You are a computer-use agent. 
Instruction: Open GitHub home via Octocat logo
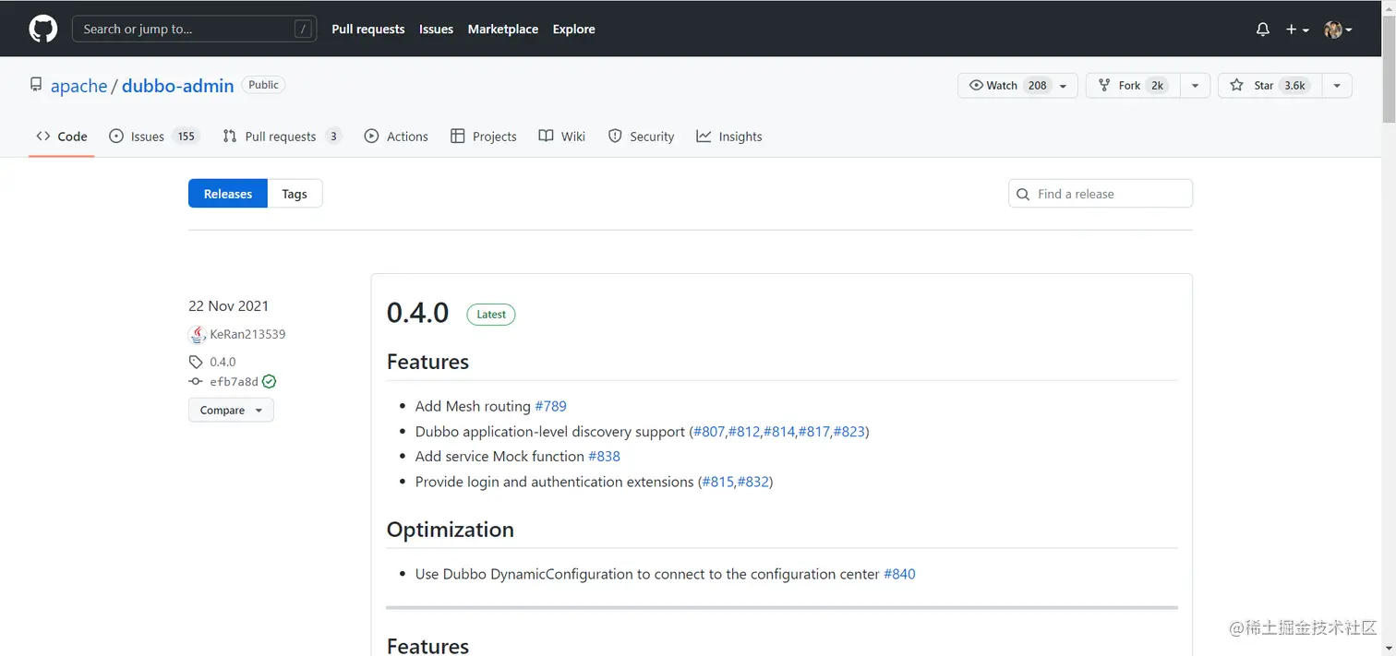[x=42, y=29]
